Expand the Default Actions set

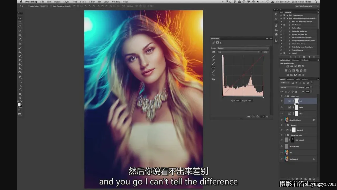[288, 15]
